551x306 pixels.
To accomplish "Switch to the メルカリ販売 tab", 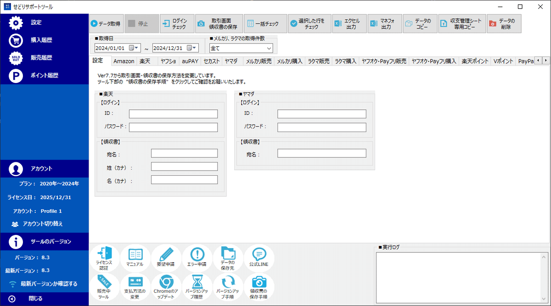I will [x=259, y=61].
